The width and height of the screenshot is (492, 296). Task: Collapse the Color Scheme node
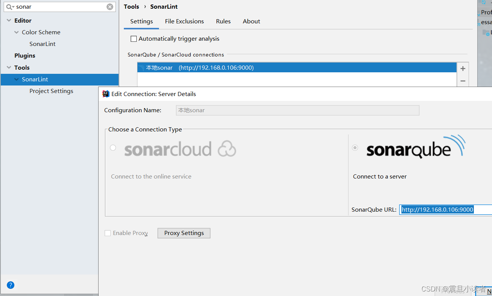tap(16, 32)
